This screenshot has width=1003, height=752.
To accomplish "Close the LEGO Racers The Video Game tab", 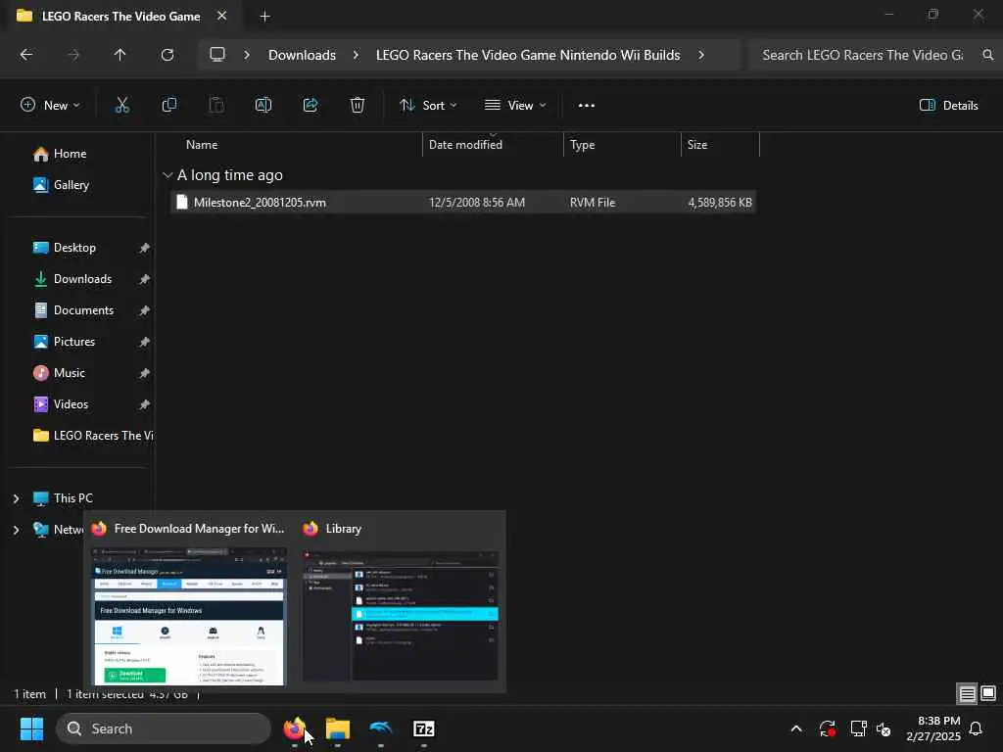I will tap(222, 16).
